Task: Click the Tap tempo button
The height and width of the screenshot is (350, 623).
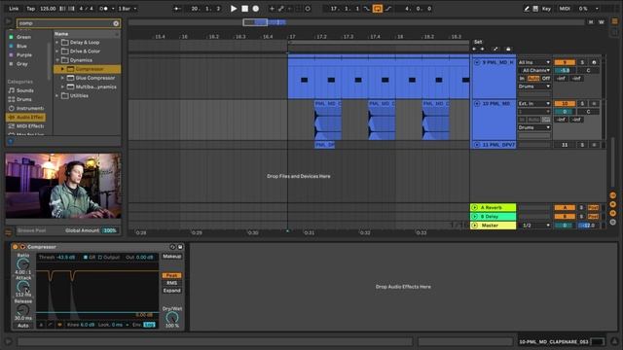Action: [x=30, y=9]
